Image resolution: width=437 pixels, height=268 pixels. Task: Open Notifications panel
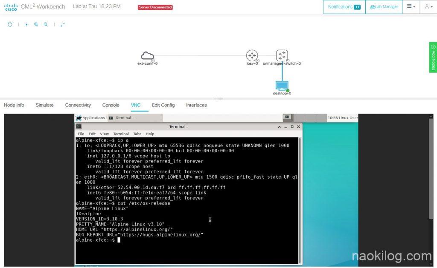click(x=344, y=7)
